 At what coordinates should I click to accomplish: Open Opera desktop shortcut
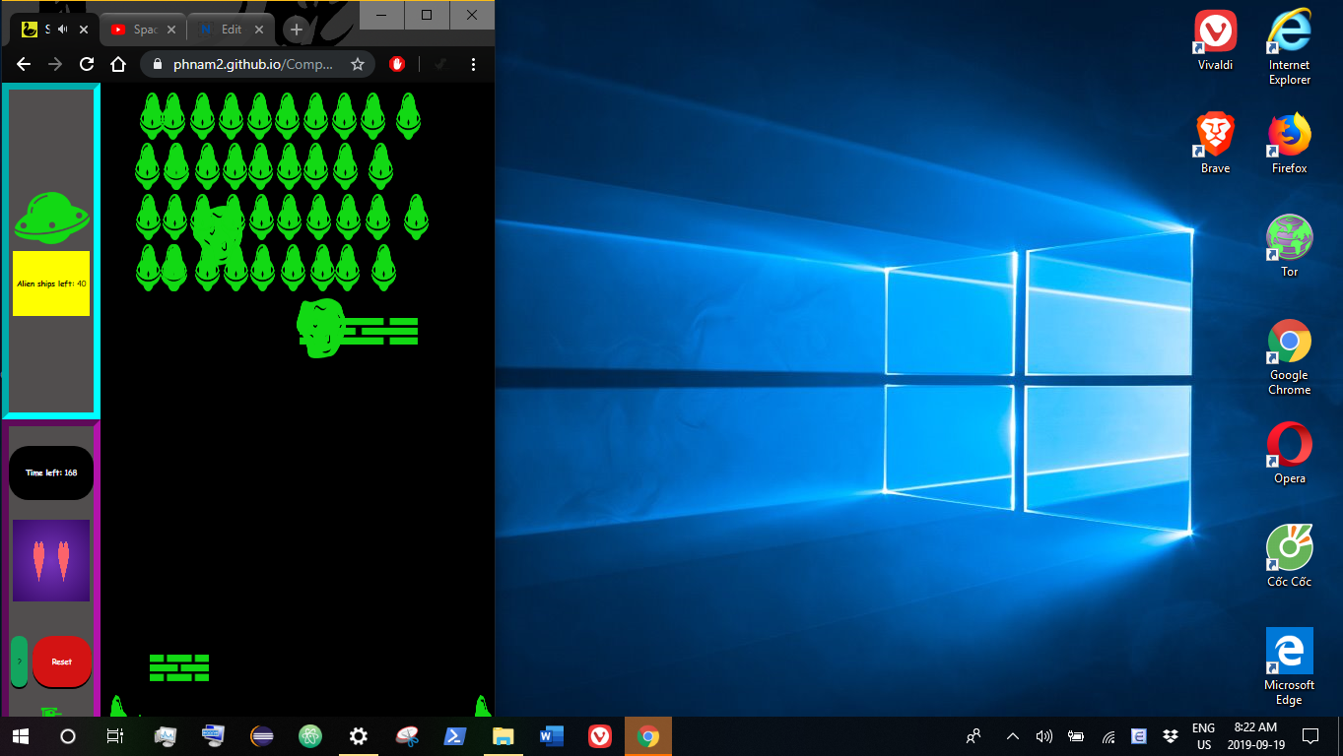point(1289,453)
